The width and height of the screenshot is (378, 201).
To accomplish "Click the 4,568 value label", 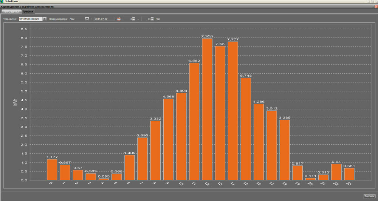I will coord(168,97).
